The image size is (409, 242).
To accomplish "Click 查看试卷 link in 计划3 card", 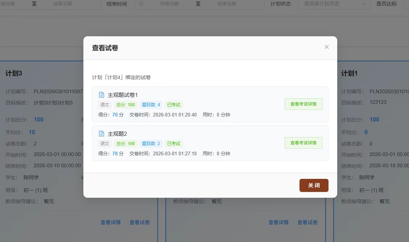I will (x=140, y=222).
